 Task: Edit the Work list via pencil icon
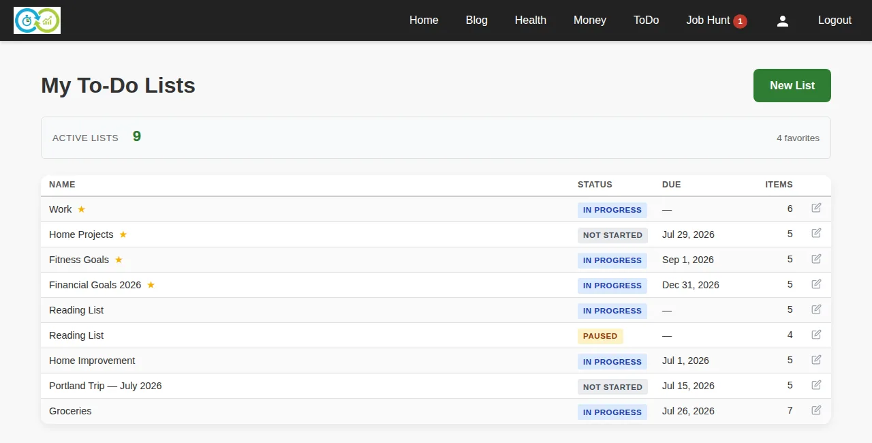(816, 208)
